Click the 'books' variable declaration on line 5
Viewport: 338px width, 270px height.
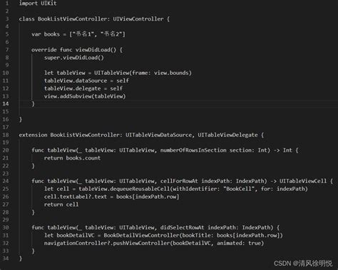point(52,34)
